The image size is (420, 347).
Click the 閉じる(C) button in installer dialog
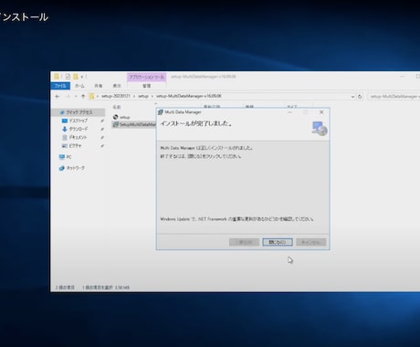pyautogui.click(x=278, y=242)
